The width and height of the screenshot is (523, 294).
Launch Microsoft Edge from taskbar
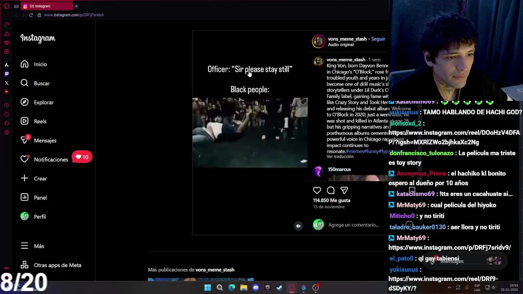click(x=232, y=287)
